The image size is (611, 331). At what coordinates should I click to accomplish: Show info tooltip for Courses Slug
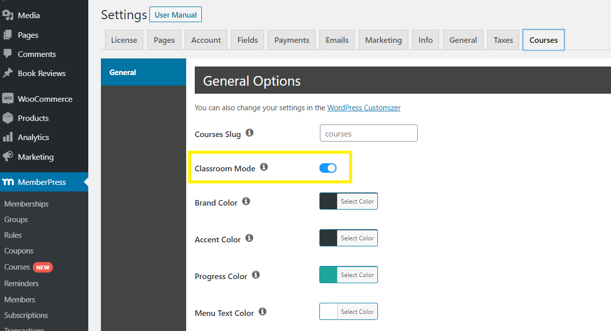(x=249, y=133)
